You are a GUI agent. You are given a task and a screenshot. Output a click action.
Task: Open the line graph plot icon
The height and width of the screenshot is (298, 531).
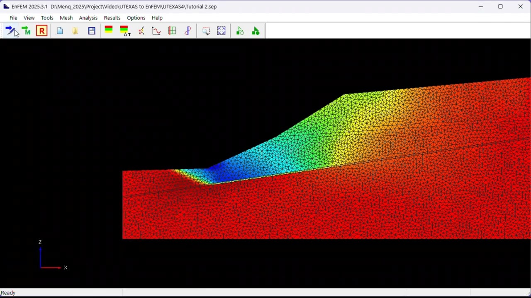156,31
